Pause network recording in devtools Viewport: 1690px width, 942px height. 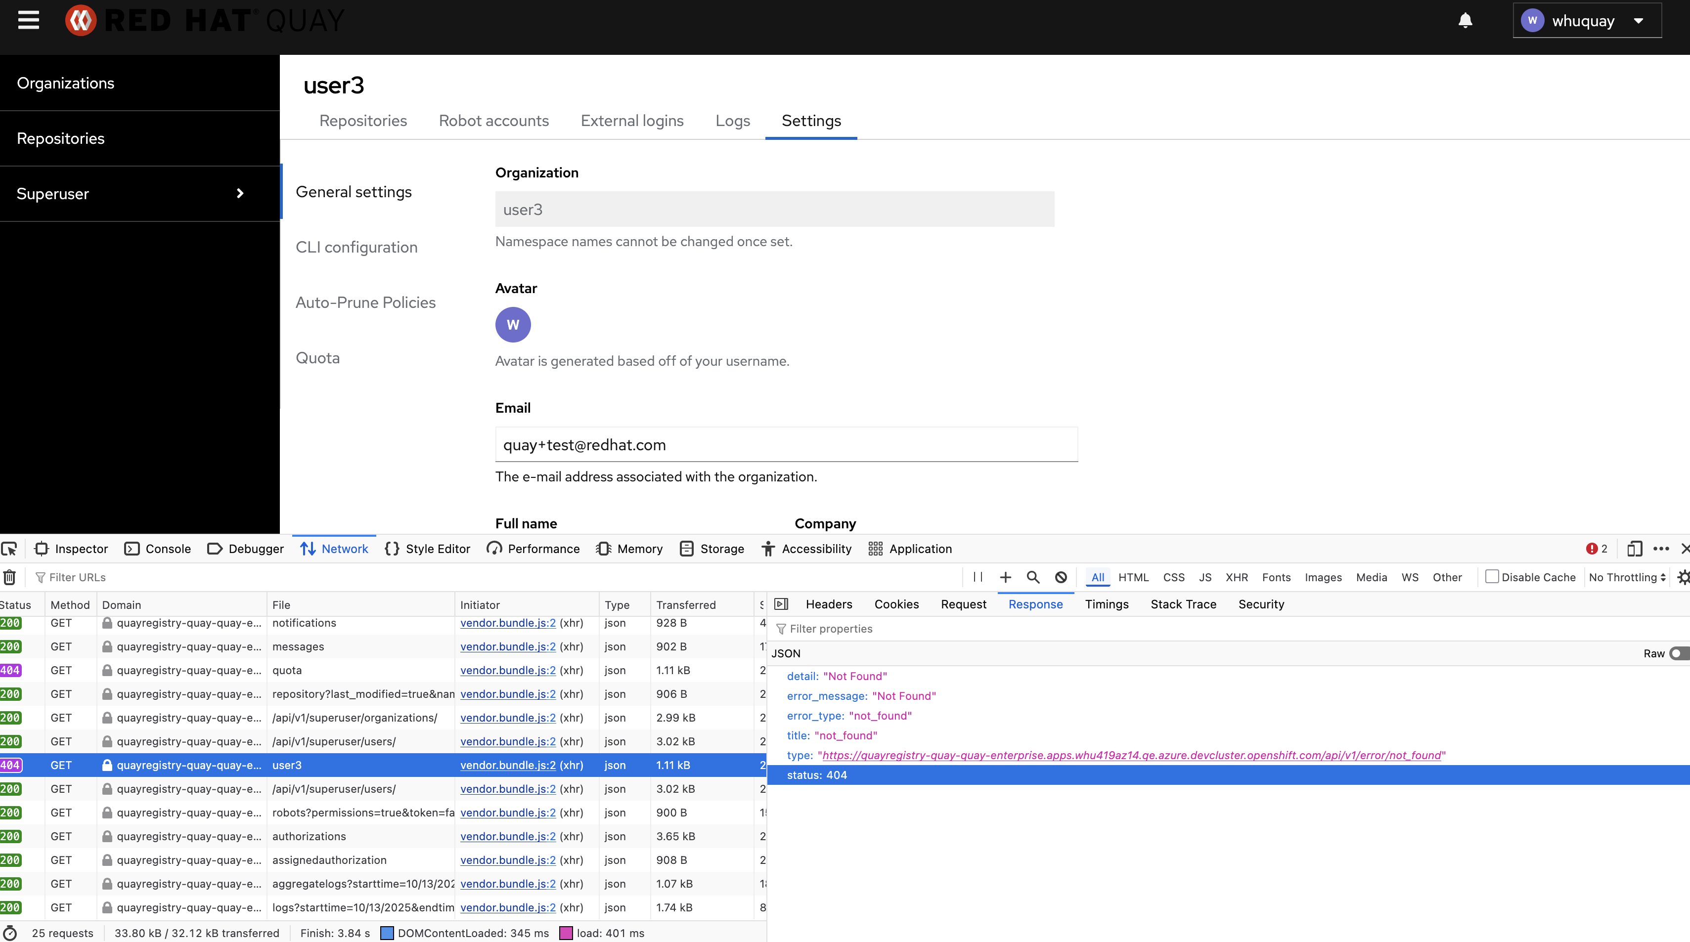pyautogui.click(x=978, y=577)
